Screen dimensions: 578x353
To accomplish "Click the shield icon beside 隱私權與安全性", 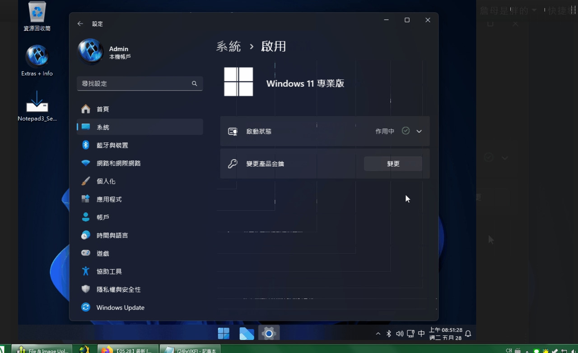I will pos(85,289).
